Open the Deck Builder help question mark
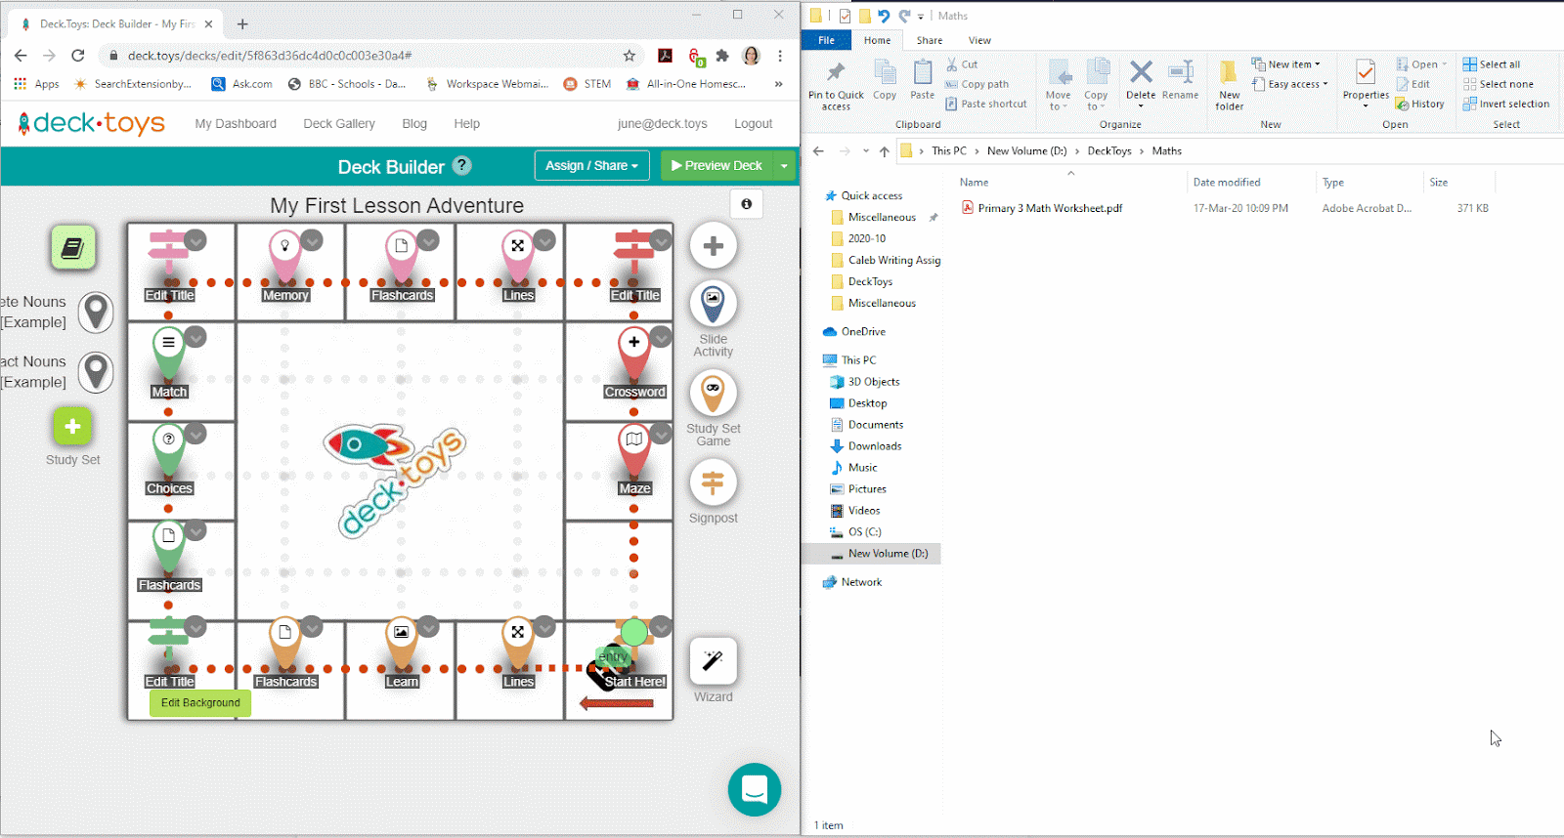 pyautogui.click(x=462, y=165)
